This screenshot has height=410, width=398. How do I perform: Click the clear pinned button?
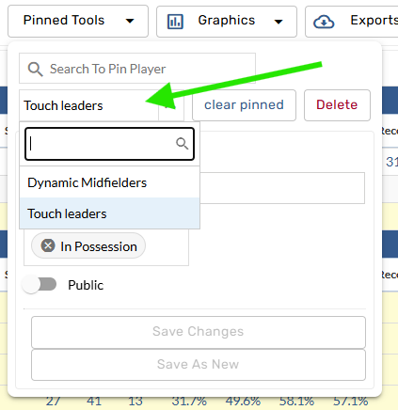click(244, 105)
